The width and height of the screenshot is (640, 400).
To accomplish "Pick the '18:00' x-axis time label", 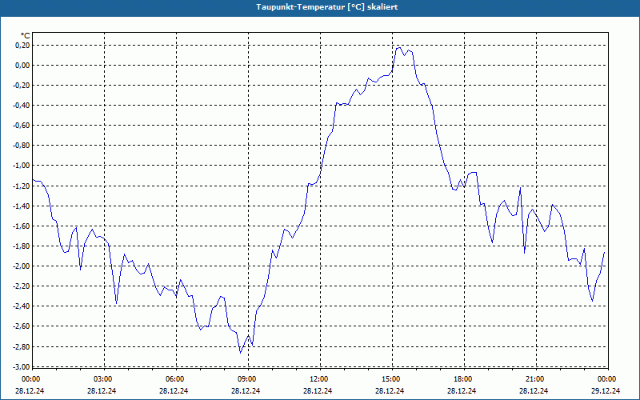I will (462, 379).
